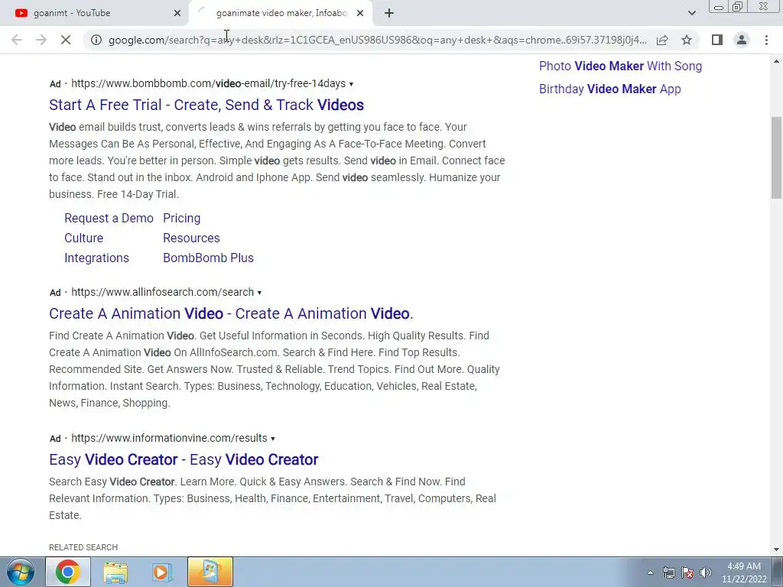This screenshot has height=587, width=783.
Task: Click the address bar URL field
Action: (378, 40)
